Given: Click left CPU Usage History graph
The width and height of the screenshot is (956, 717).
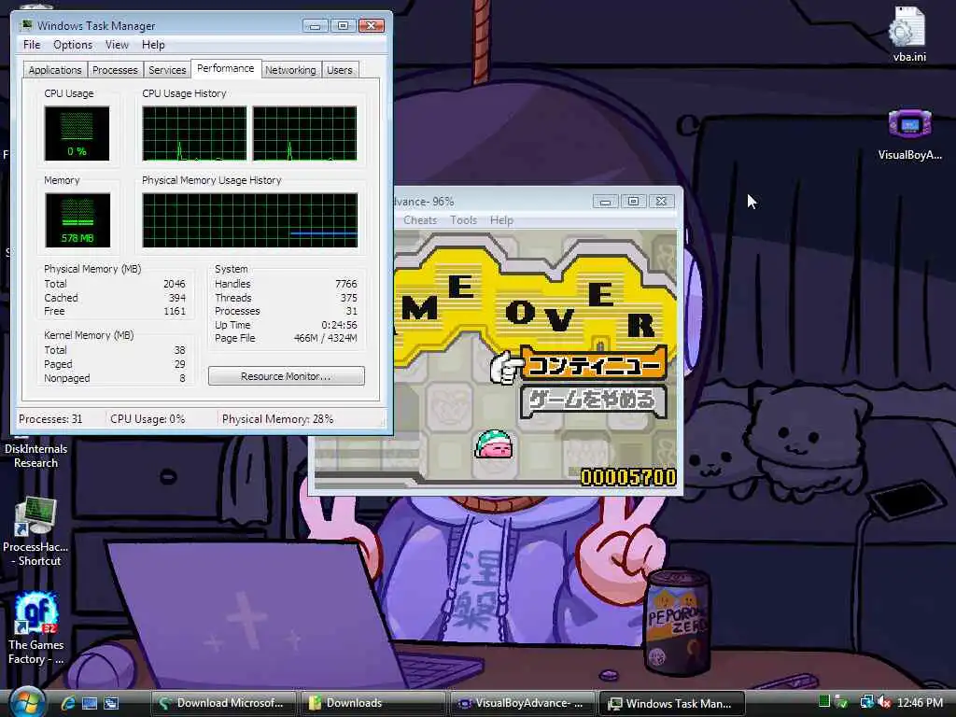Looking at the screenshot, I should pyautogui.click(x=194, y=134).
